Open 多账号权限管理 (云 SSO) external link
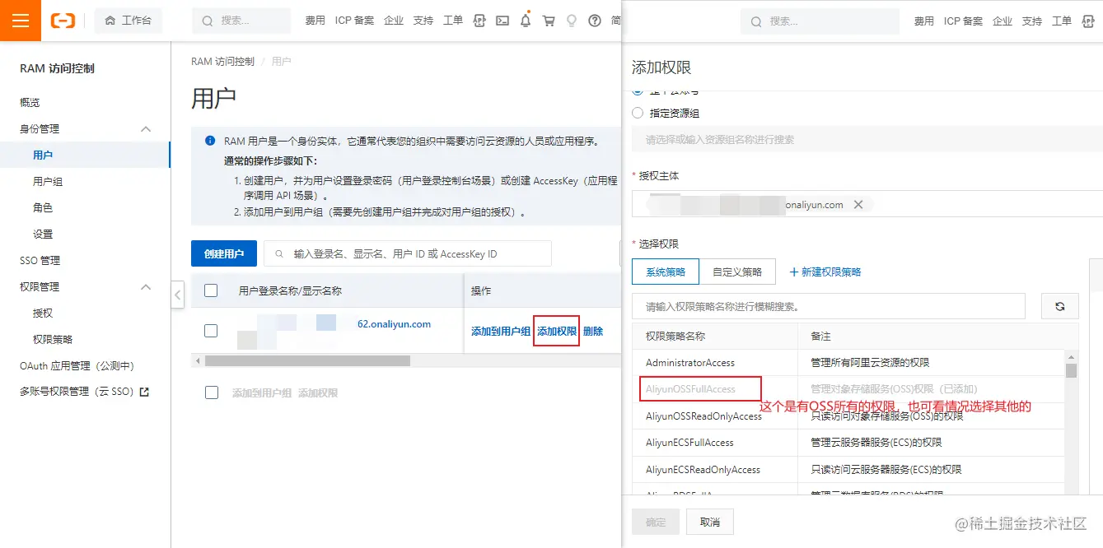 click(x=84, y=392)
